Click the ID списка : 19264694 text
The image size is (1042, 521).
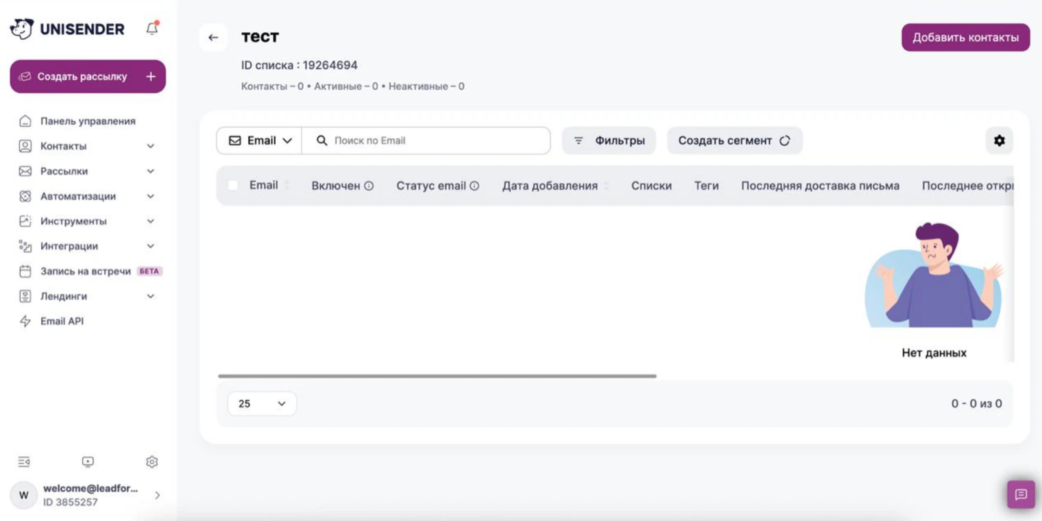[x=300, y=65]
